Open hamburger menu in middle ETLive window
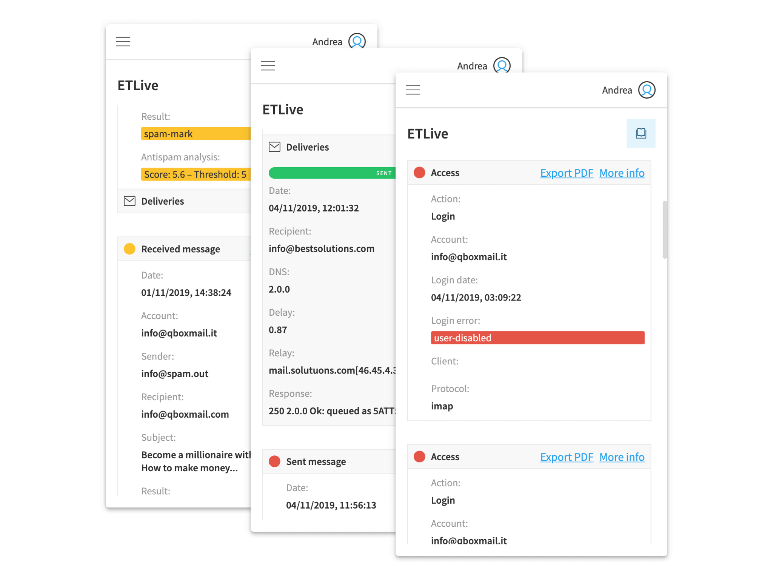Image resolution: width=773 pixels, height=580 pixels. coord(268,66)
